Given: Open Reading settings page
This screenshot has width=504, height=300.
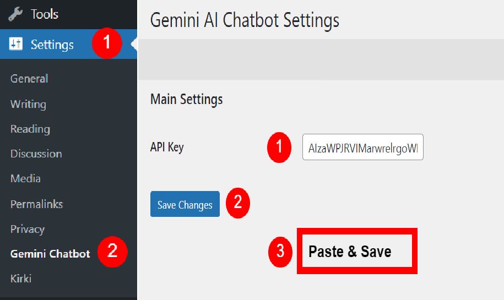Looking at the screenshot, I should tap(30, 129).
